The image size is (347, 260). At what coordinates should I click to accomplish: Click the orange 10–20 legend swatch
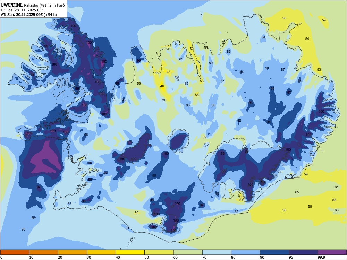(44, 252)
